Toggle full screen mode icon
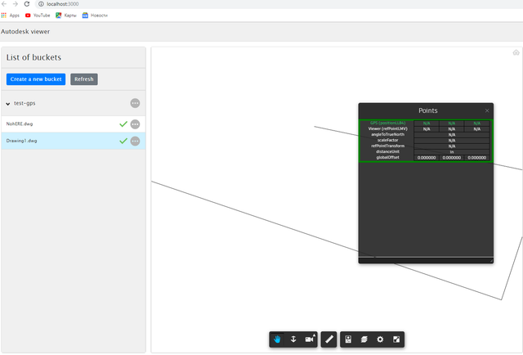523x355 pixels. coord(396,339)
